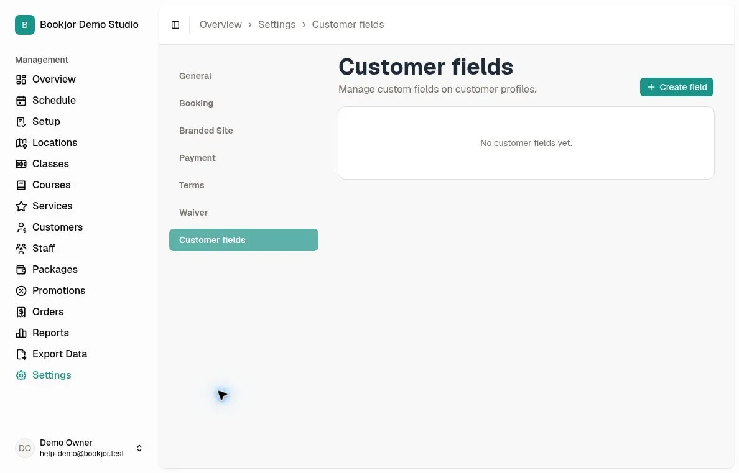Click Customer fields breadcrumb text
Viewport: 739px width, 473px height.
pyautogui.click(x=348, y=24)
